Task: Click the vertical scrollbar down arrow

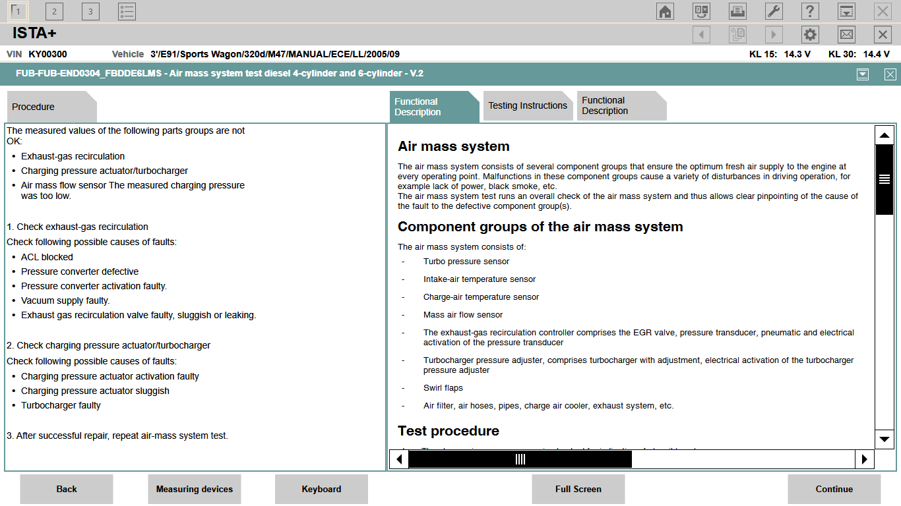Action: tap(884, 438)
